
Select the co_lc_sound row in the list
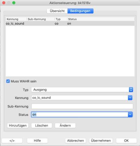click(x=70, y=23)
